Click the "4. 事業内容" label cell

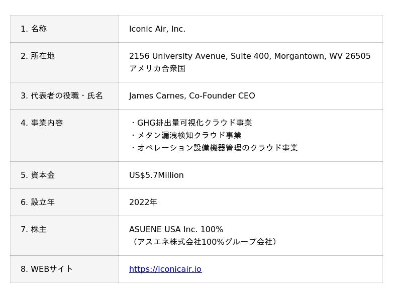tap(42, 123)
